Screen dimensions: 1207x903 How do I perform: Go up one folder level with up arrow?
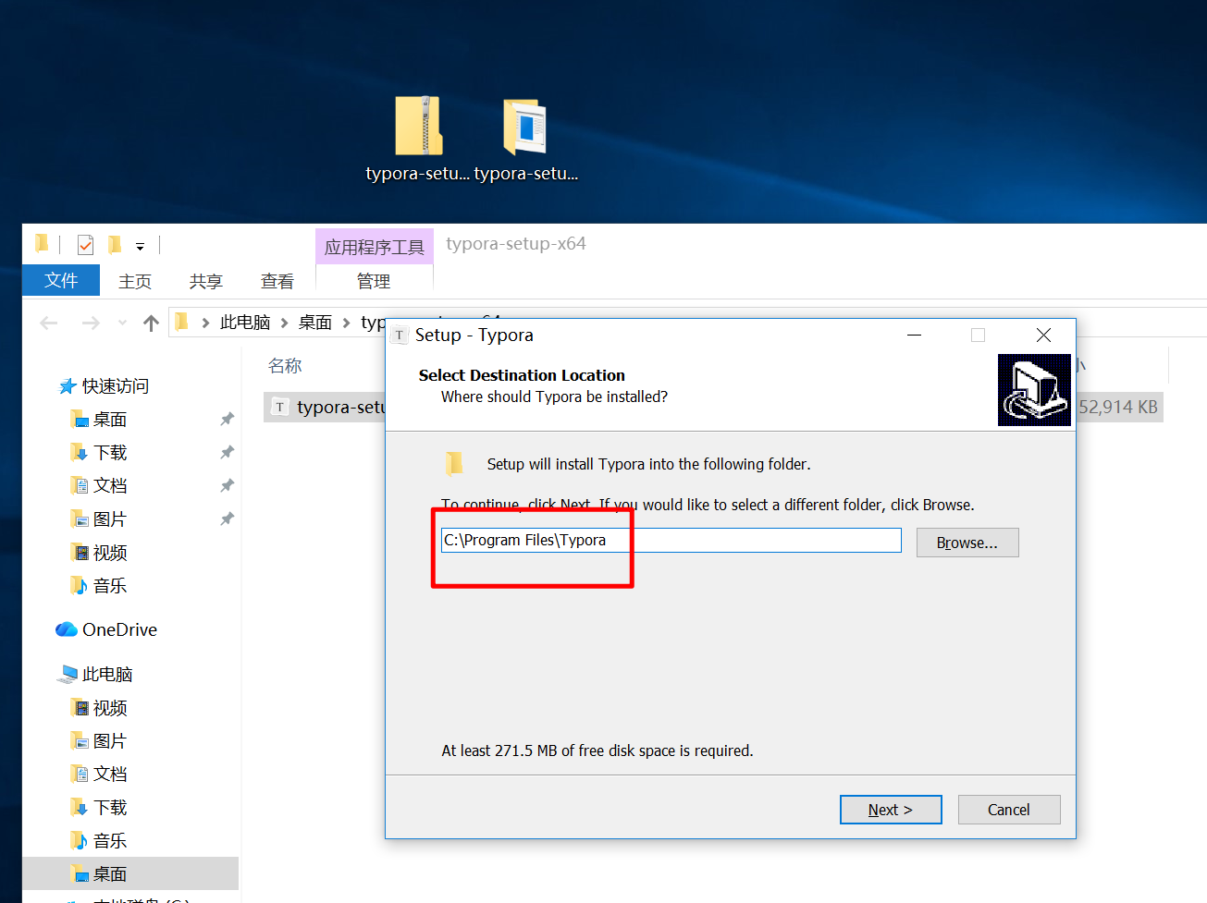coord(152,323)
